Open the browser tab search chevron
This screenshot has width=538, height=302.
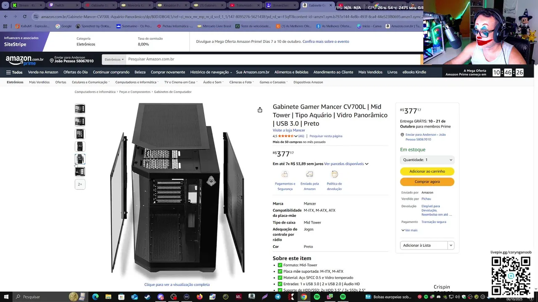[5, 5]
